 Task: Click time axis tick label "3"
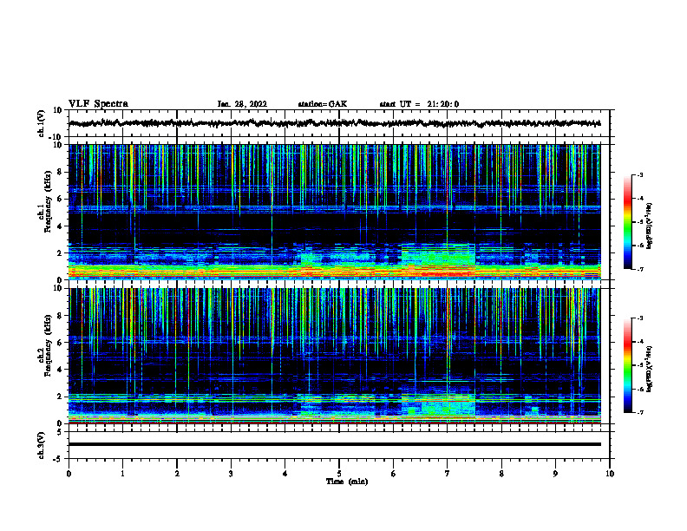231,474
